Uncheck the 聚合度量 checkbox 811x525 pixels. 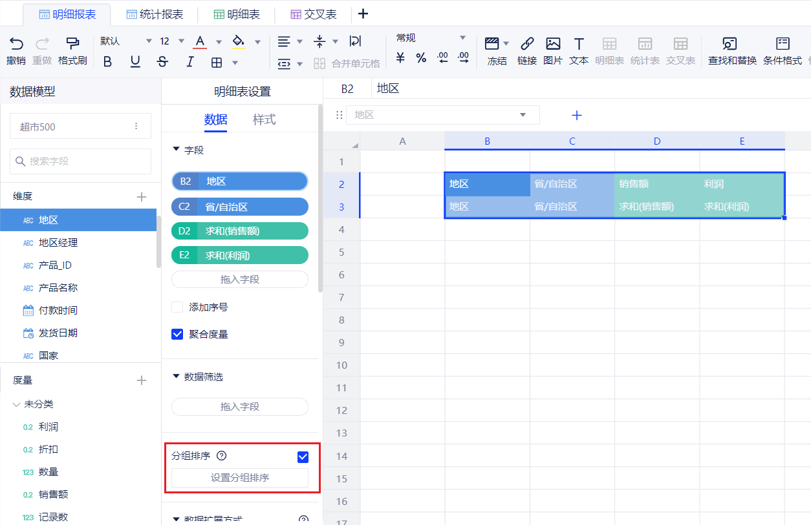(177, 335)
